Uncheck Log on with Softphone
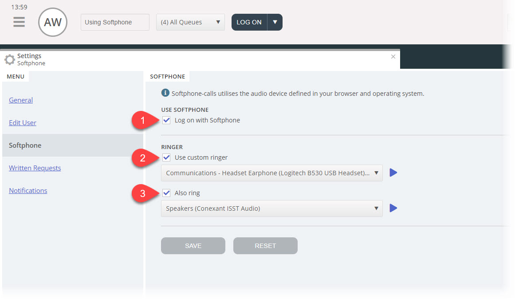The height and width of the screenshot is (299, 515). pos(167,120)
